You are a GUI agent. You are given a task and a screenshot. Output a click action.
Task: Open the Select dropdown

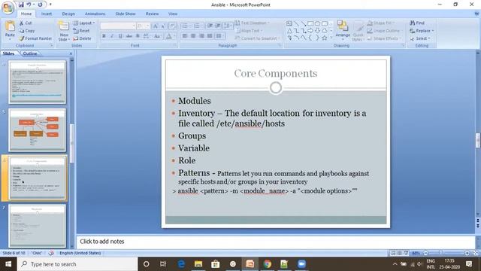[x=420, y=38]
